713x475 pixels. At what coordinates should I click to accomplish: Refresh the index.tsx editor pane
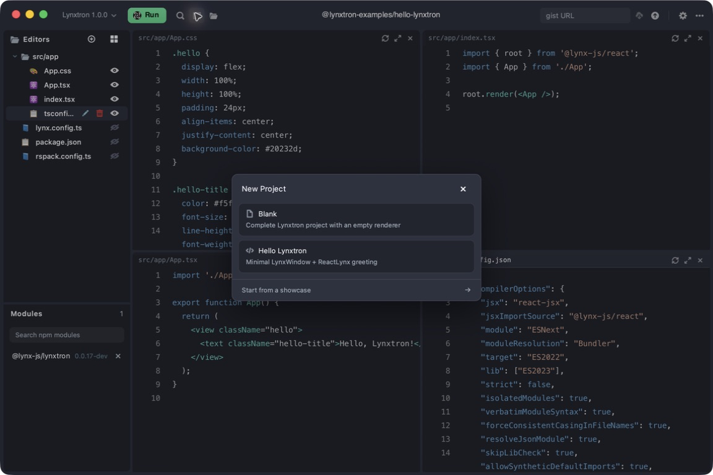coord(675,38)
